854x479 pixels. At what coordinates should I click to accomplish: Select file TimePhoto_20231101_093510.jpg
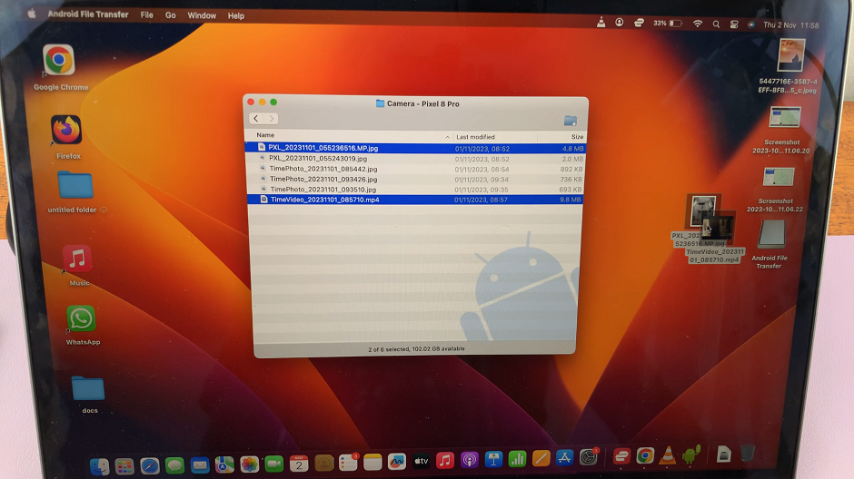pos(415,190)
